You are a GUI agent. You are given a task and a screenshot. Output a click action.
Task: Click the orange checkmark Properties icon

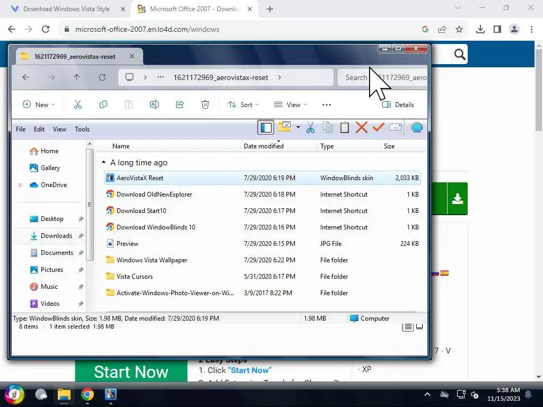379,127
